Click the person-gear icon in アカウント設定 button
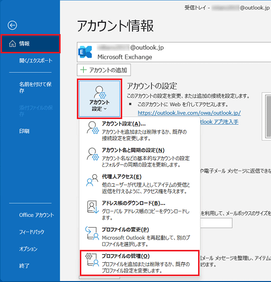Image resolution: width=271 pixels, height=282 pixels. pos(100,92)
